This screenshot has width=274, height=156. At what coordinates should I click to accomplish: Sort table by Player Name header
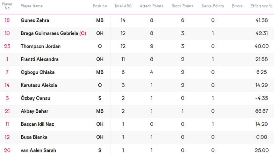point(32,6)
